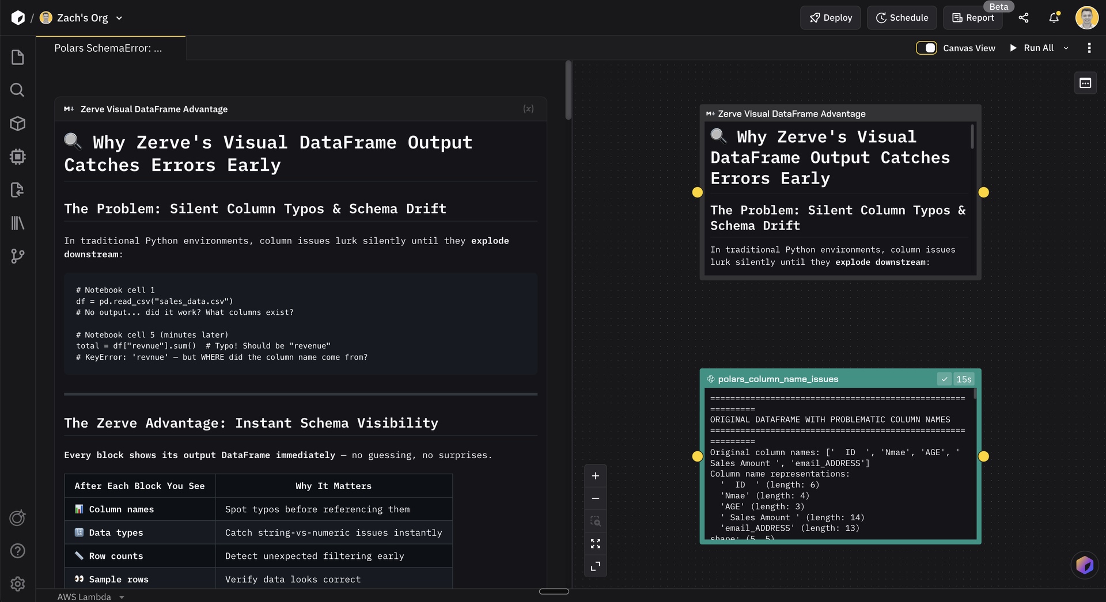
Task: Select the Polars SchemaError tab
Action: [x=108, y=48]
